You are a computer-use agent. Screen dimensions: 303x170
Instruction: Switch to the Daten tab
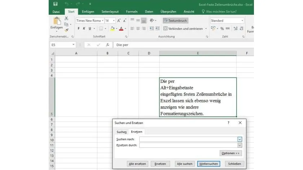point(149,12)
